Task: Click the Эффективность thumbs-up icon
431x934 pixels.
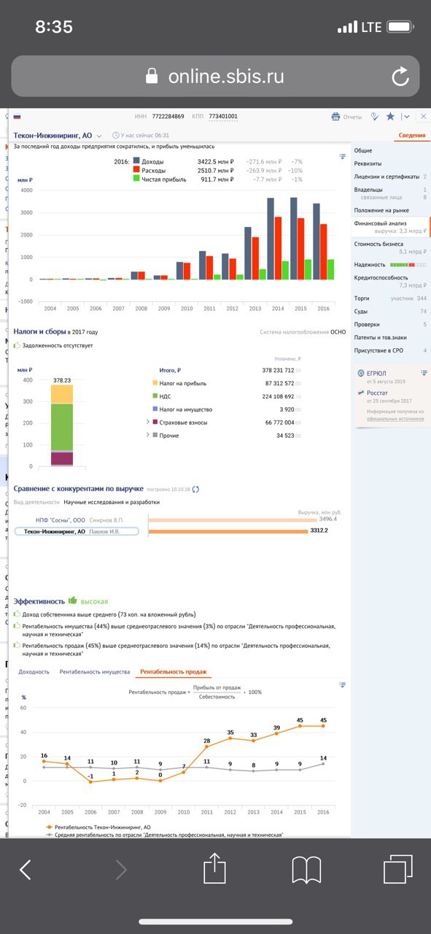Action: pyautogui.click(x=73, y=601)
